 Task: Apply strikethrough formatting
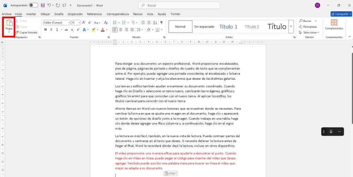(66, 30)
